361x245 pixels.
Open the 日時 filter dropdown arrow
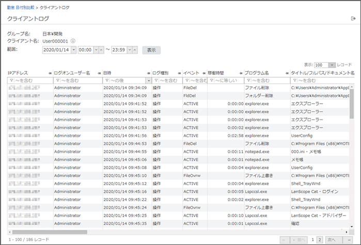[149, 81]
